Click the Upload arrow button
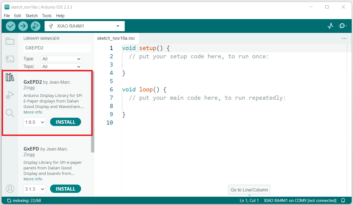353x205 pixels. [x=23, y=26]
